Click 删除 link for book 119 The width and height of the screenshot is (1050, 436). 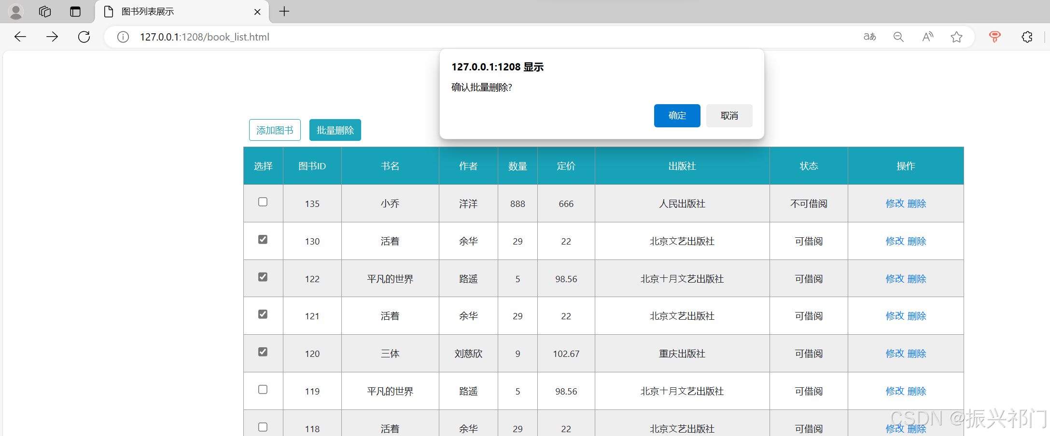pos(917,391)
